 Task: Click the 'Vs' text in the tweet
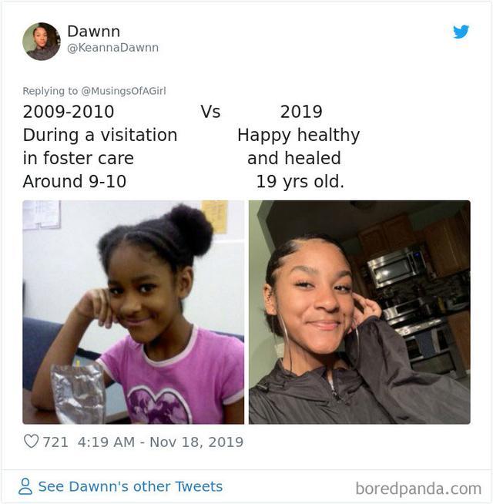210,112
